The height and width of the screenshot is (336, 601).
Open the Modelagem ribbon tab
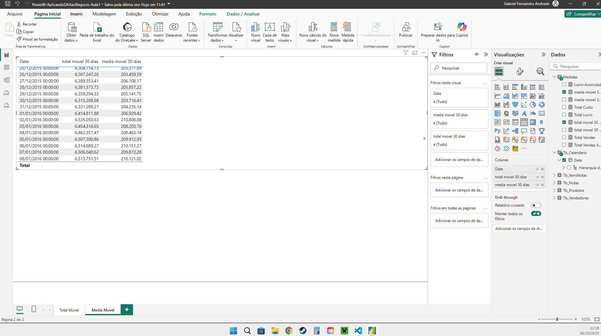click(104, 14)
